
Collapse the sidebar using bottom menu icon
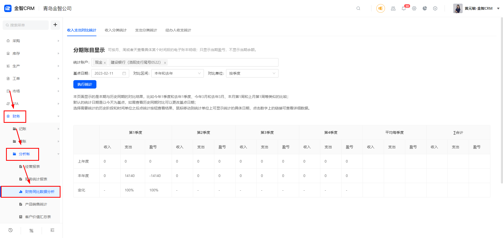pyautogui.click(x=52, y=230)
